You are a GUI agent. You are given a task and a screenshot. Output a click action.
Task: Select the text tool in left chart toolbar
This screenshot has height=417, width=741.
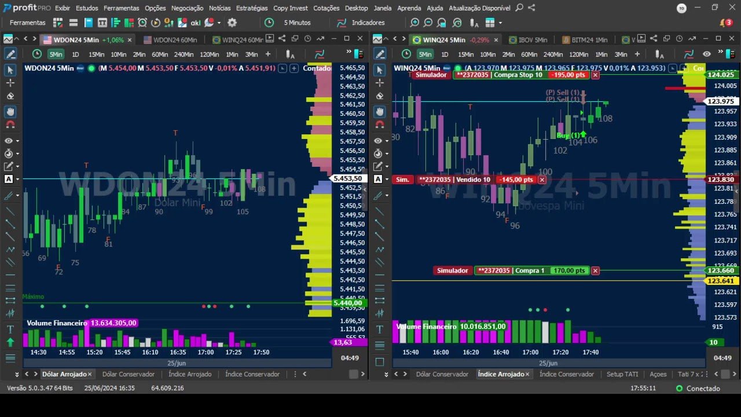click(10, 329)
